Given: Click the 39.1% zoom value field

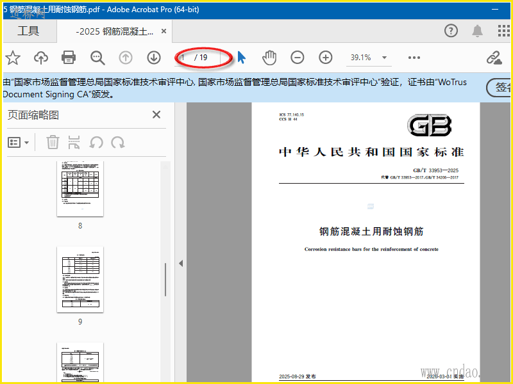Looking at the screenshot, I should [x=361, y=58].
